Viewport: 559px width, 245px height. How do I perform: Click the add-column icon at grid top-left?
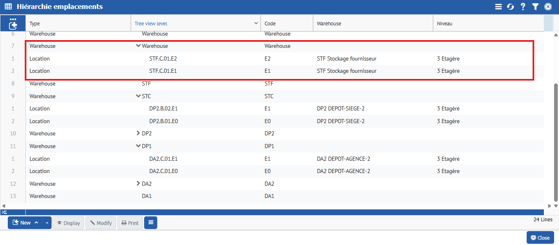(x=13, y=24)
